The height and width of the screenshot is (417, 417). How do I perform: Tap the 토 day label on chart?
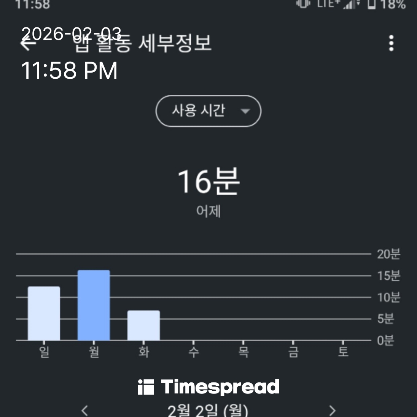(343, 351)
